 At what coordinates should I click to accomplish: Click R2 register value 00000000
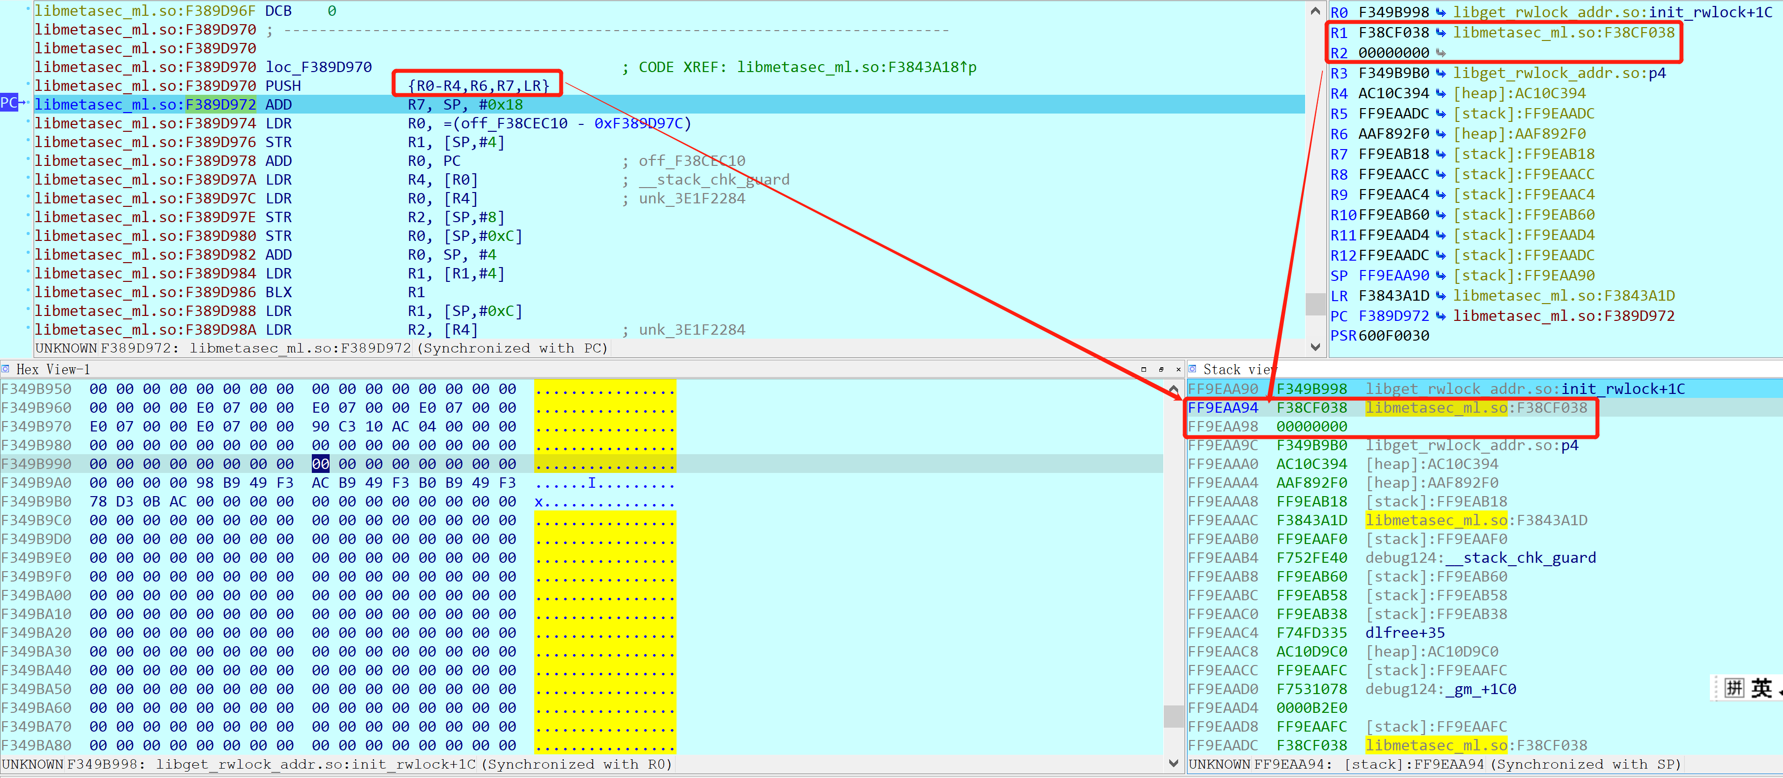tap(1393, 52)
